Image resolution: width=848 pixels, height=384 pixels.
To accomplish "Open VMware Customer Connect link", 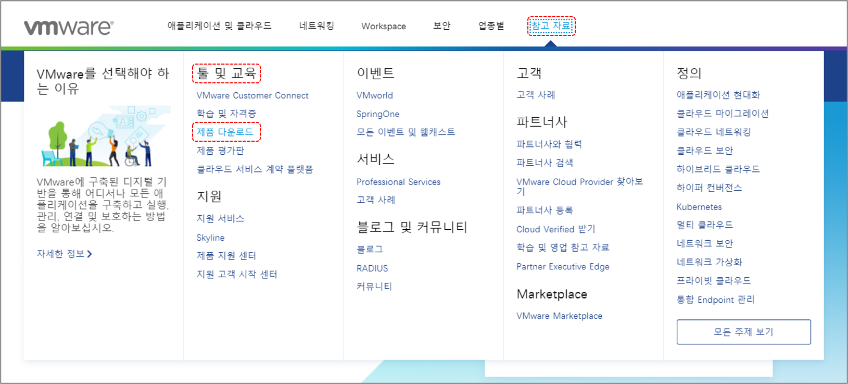I will (x=252, y=95).
